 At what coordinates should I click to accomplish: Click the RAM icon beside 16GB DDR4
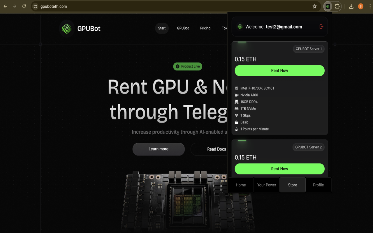(237, 102)
